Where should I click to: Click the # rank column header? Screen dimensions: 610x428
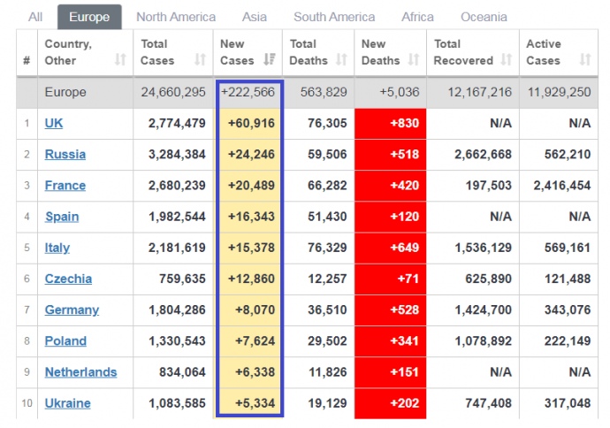pos(27,60)
